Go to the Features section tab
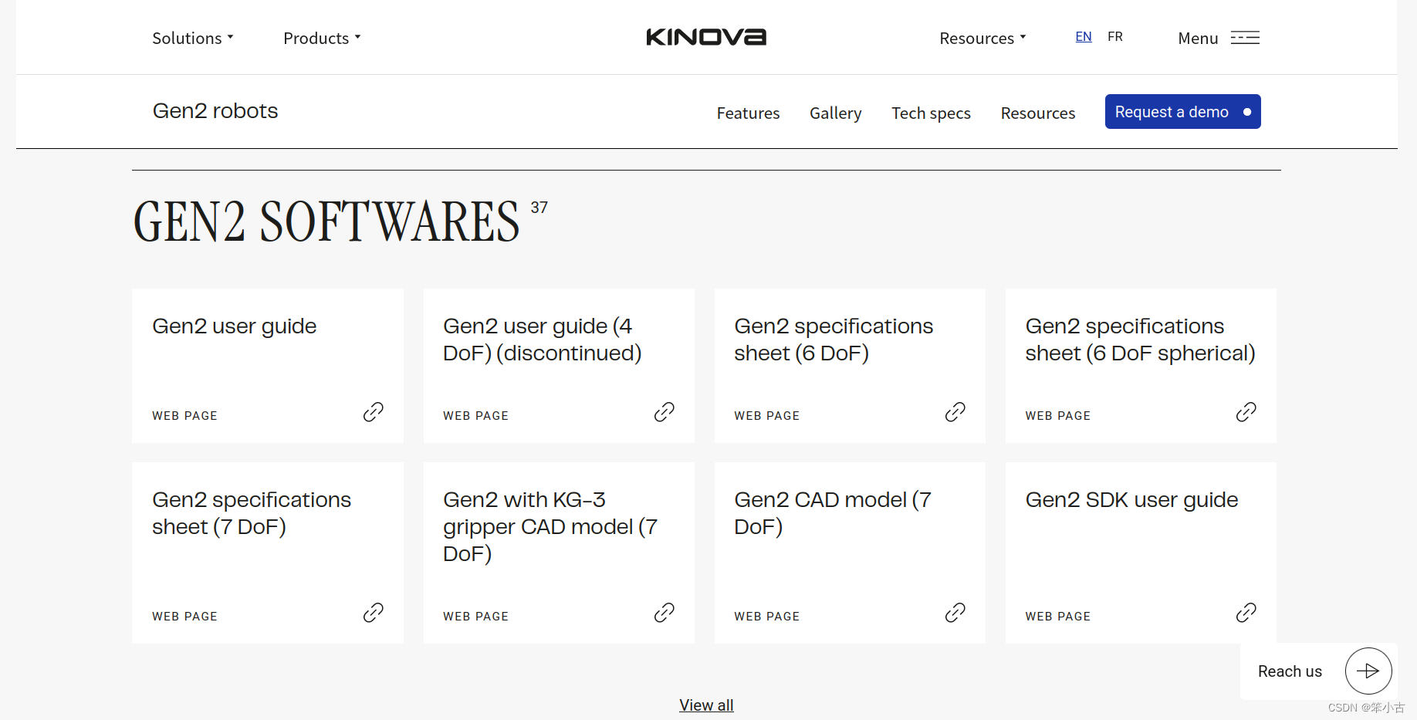 748,113
